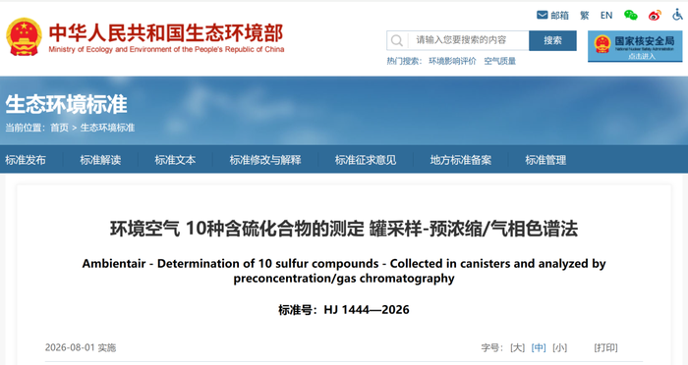Screen dimensions: 688x365
Task: Set font size to medium [中]
Action: tap(539, 347)
